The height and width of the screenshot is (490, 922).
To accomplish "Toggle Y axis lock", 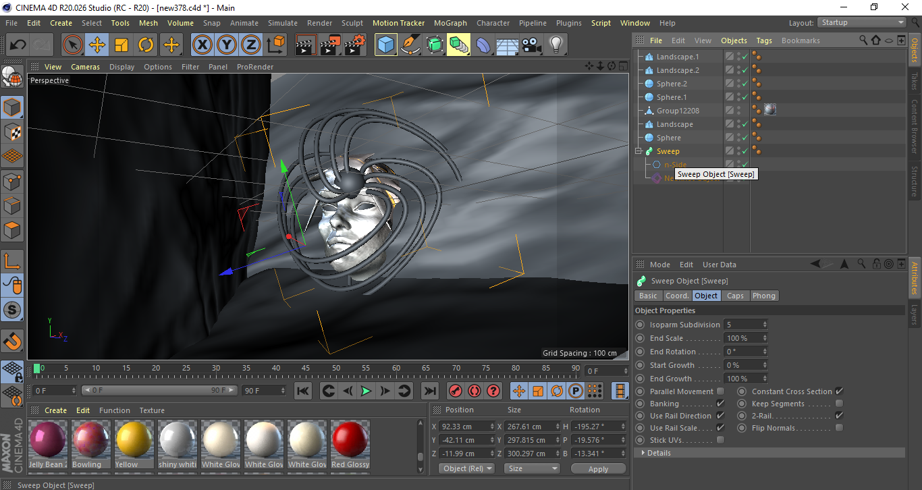I will 227,45.
